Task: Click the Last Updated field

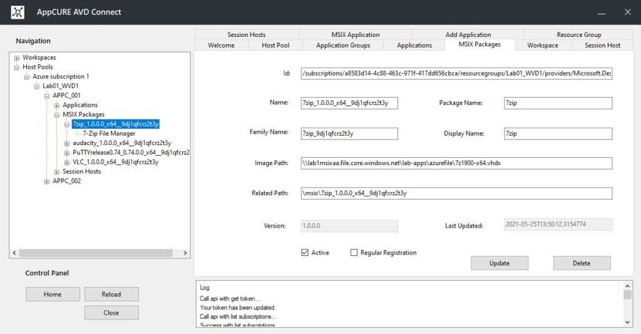Action: (x=558, y=224)
